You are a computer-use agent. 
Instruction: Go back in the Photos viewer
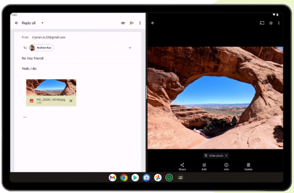(x=153, y=23)
